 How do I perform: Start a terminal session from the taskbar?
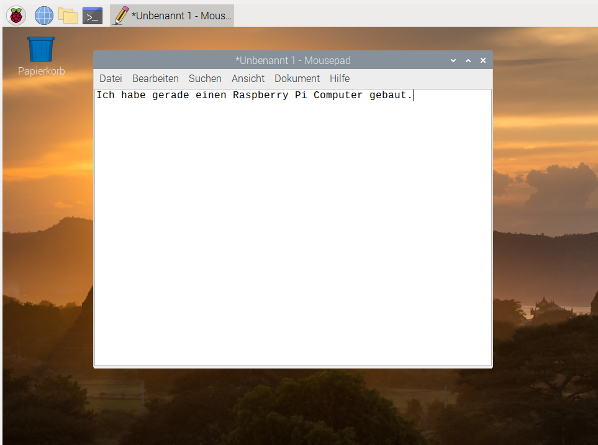(92, 15)
